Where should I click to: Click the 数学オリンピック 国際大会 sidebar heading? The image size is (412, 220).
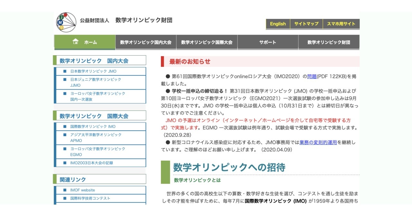click(x=99, y=116)
